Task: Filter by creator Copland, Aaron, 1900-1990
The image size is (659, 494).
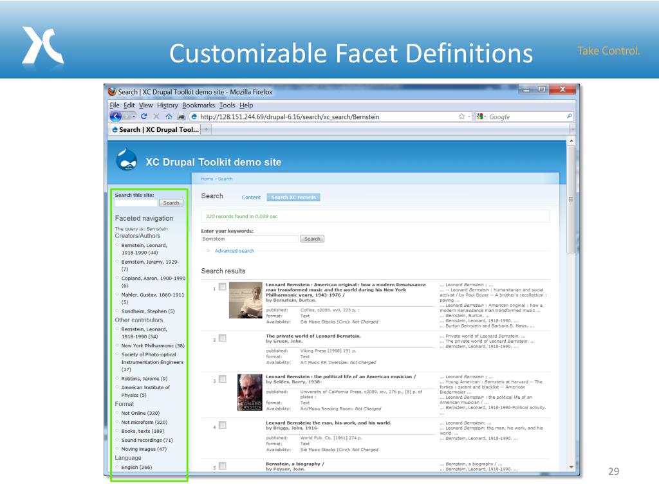Action: tap(153, 282)
